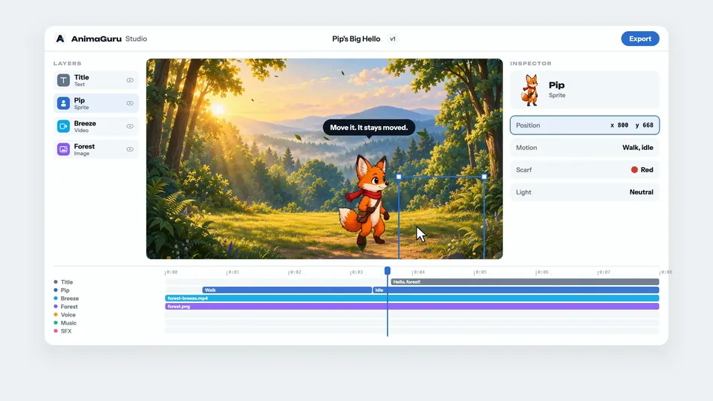Screen dimensions: 713x401
Task: Click the AnimaGuru logo icon
Action: 60,39
